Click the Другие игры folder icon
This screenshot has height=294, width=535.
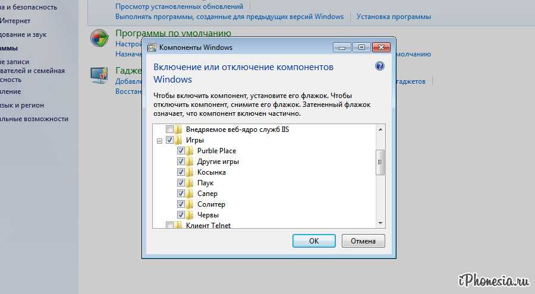click(x=190, y=162)
